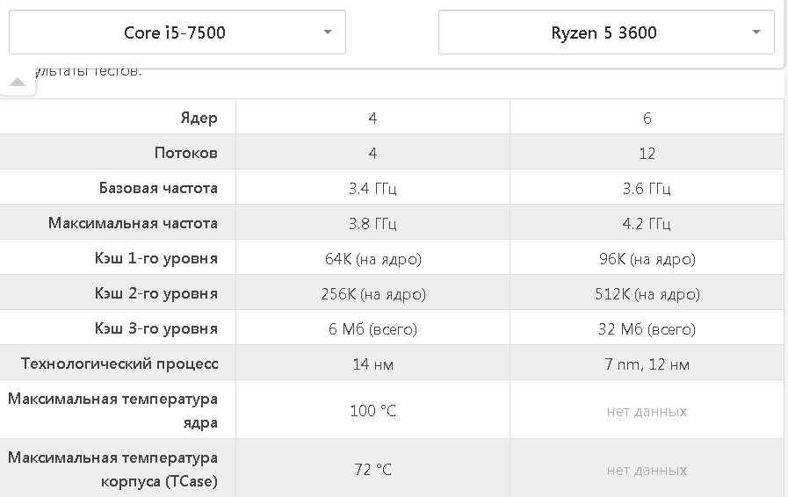Click the "Кэш 2-го уровня" label
The width and height of the screenshot is (788, 497).
(x=156, y=293)
